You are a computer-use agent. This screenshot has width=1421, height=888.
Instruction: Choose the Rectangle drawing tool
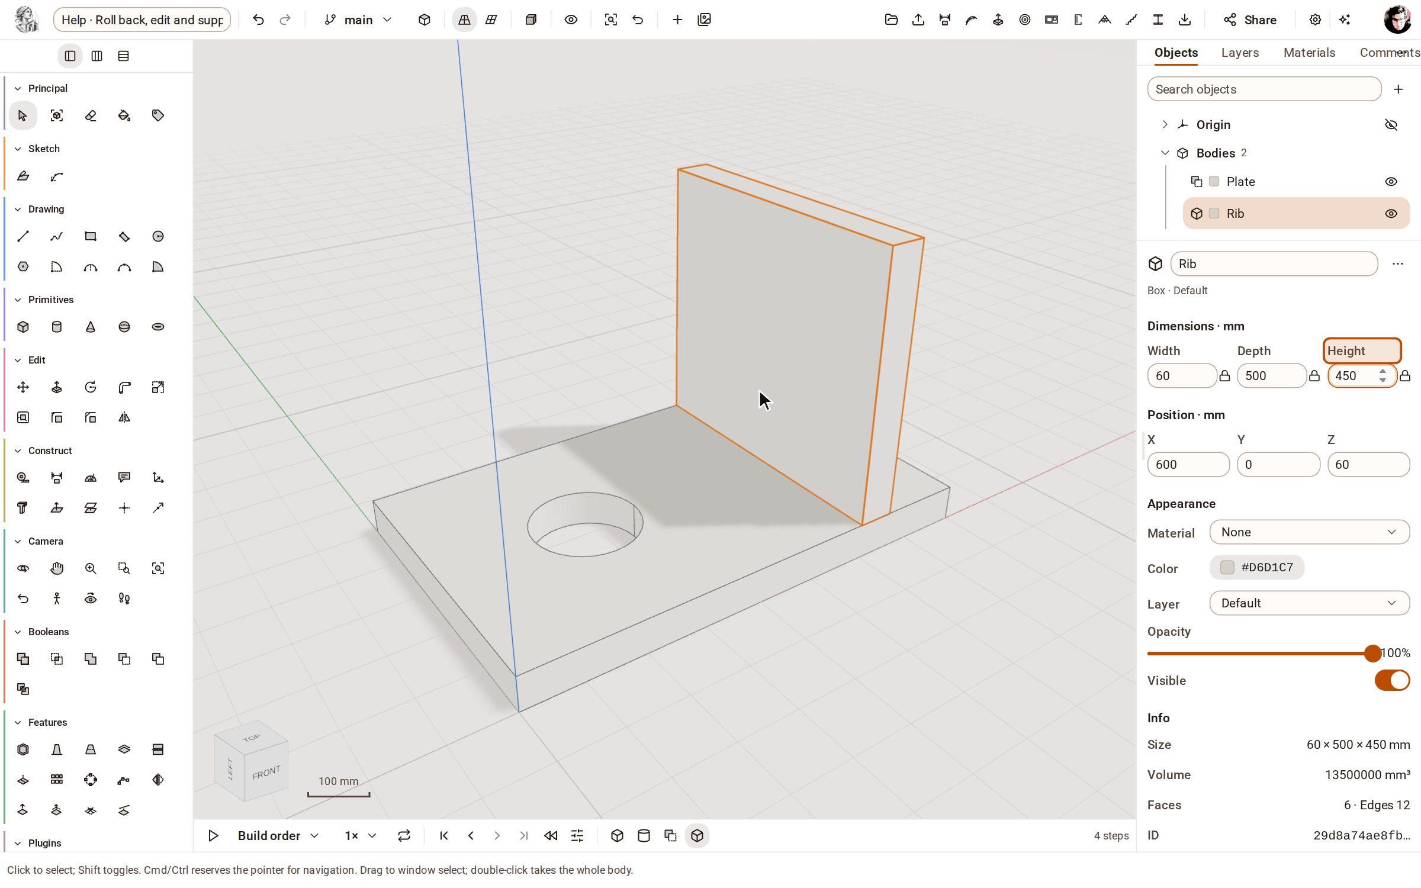coord(91,236)
